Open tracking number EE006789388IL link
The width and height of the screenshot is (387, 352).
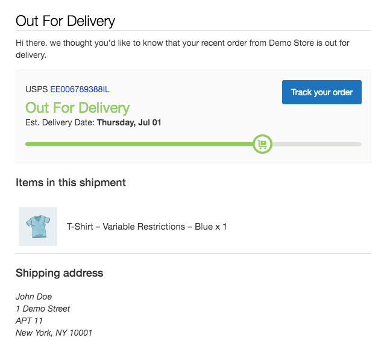pyautogui.click(x=80, y=89)
